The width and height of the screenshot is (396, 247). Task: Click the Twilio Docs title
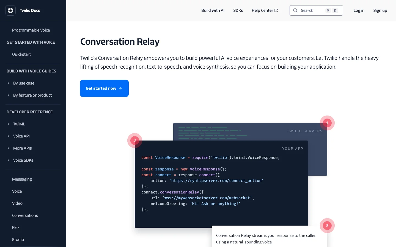30,10
